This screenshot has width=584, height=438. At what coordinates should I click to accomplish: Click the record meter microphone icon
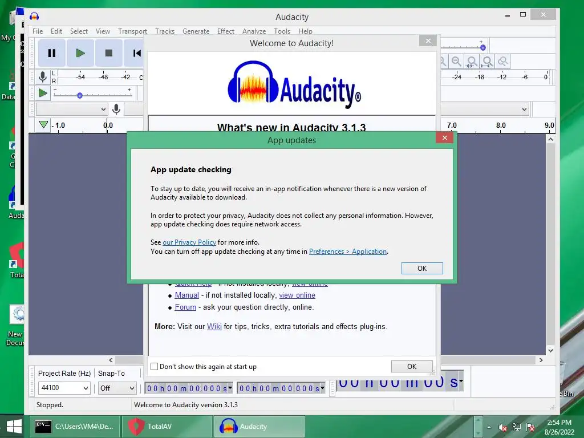43,77
